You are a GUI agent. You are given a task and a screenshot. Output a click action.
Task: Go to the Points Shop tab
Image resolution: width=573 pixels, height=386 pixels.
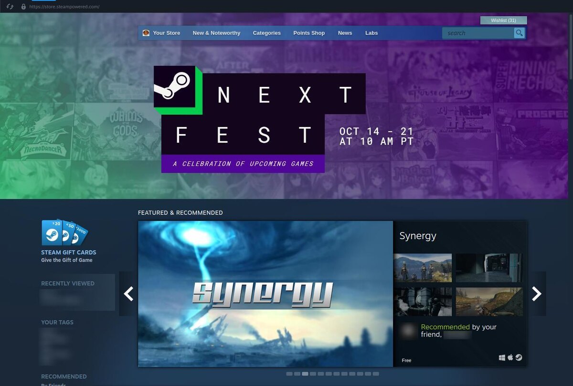click(x=309, y=33)
